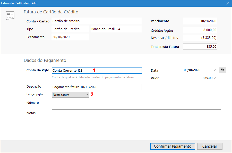The width and height of the screenshot is (232, 153).
Task: Select the Tipo Cartão de Crédito field
Action: [70, 29]
